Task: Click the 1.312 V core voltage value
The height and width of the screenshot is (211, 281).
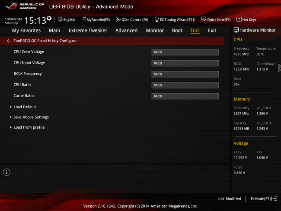Action: point(262,69)
